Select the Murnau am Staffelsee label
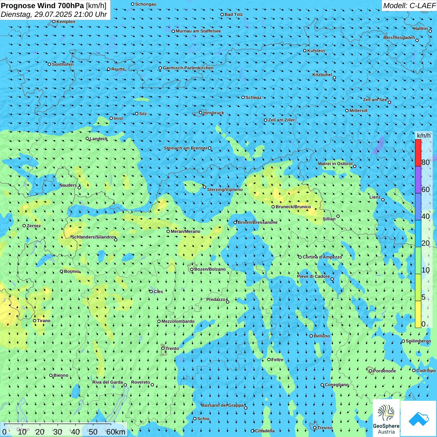437x437 pixels. (198, 31)
